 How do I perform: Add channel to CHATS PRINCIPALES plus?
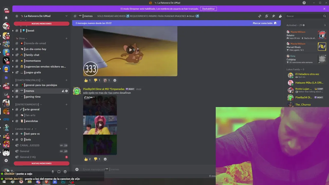[66, 80]
